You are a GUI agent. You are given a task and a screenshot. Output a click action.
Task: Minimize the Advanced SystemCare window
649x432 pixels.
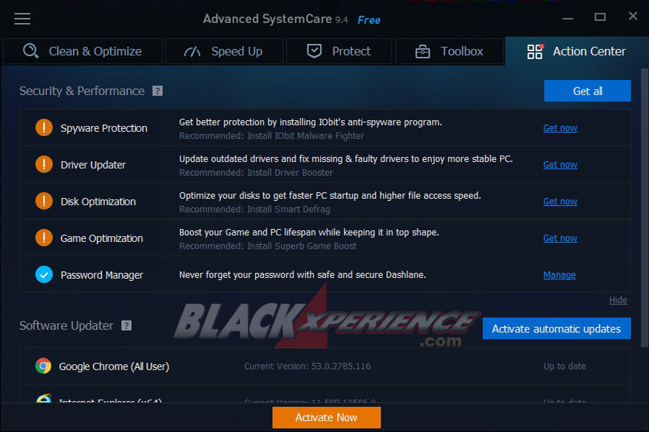coord(568,18)
